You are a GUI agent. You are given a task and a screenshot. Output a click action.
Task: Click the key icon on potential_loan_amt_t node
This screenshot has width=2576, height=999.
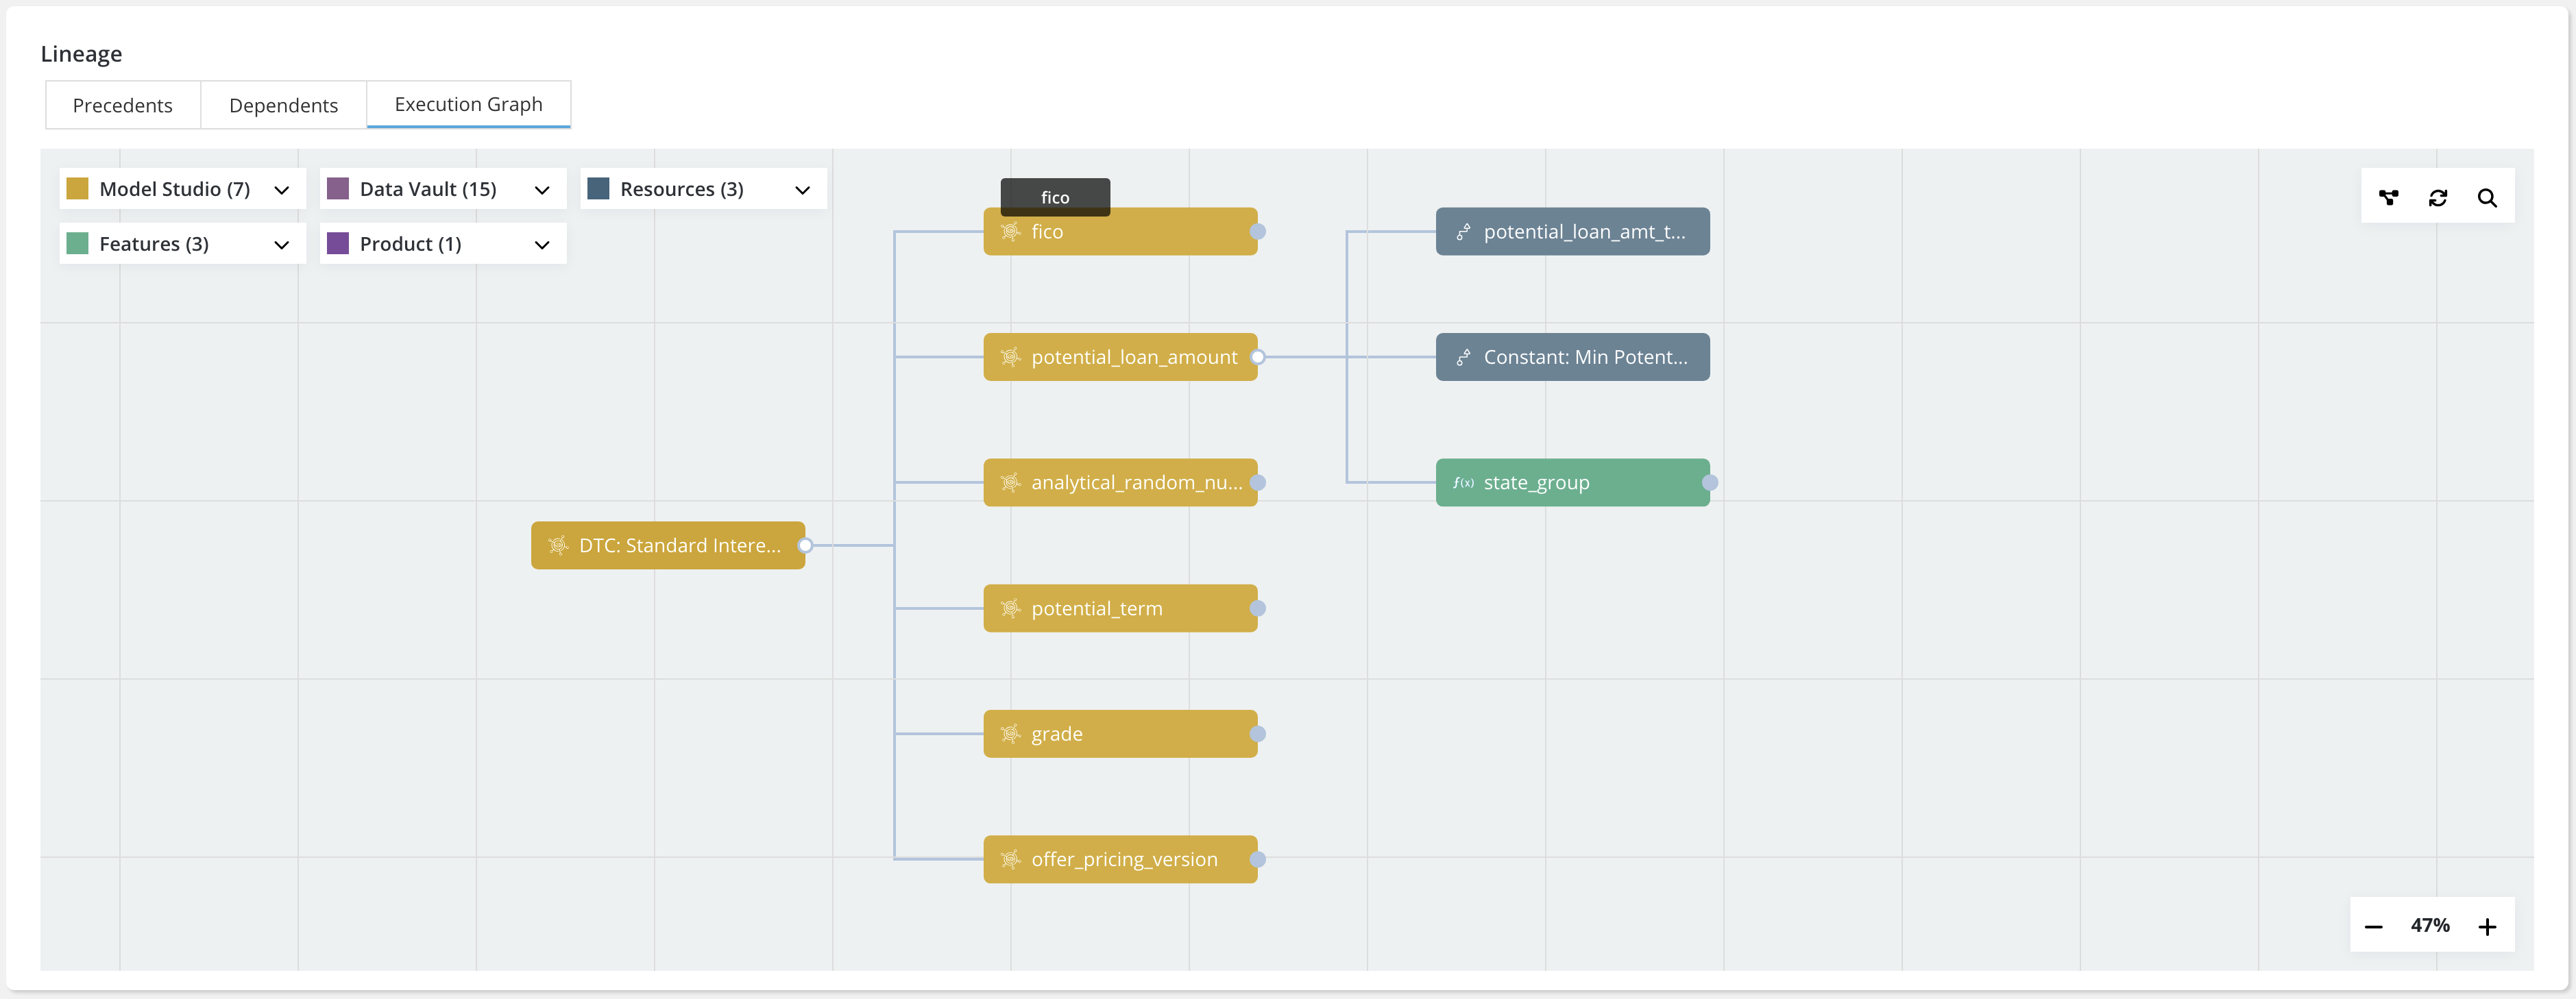coord(1463,231)
